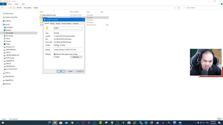Screen dimensions: 223x125
Task: Toggle the Read-only attribute checkbox
Action: click(55, 54)
